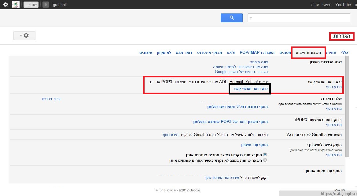The height and width of the screenshot is (196, 357).
Task: Switch to the "כללי" tab
Action: (344, 53)
